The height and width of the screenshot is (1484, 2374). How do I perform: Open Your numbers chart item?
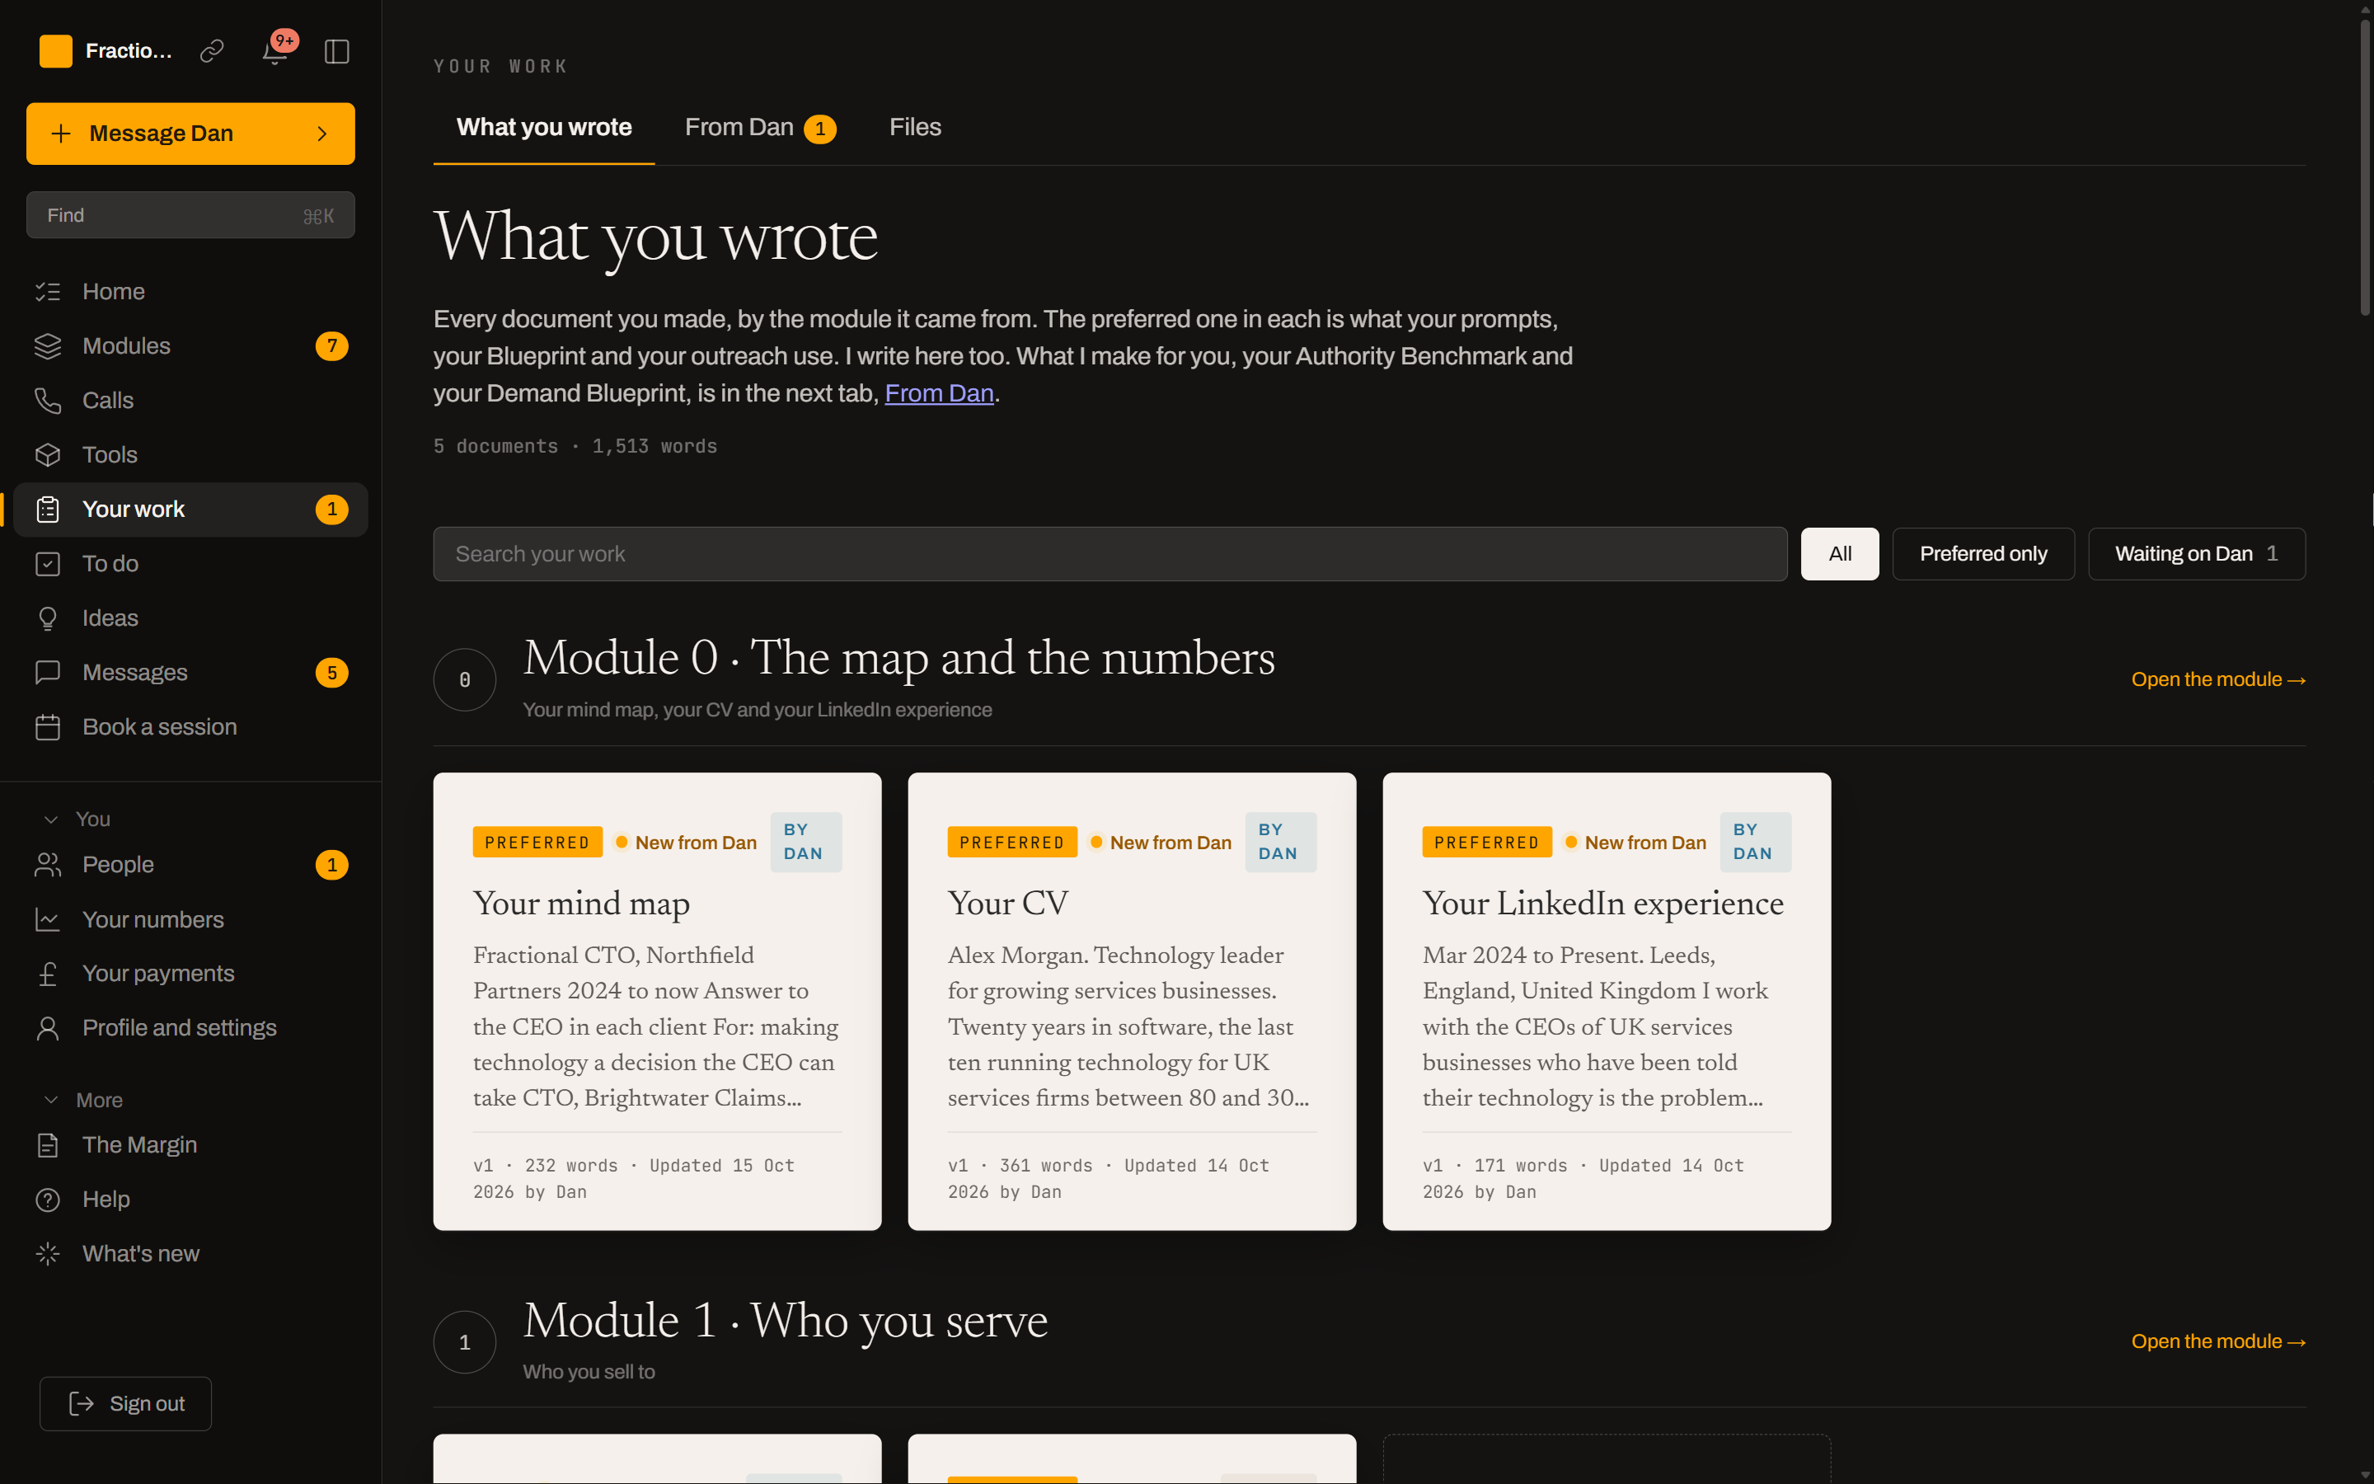(x=190, y=919)
